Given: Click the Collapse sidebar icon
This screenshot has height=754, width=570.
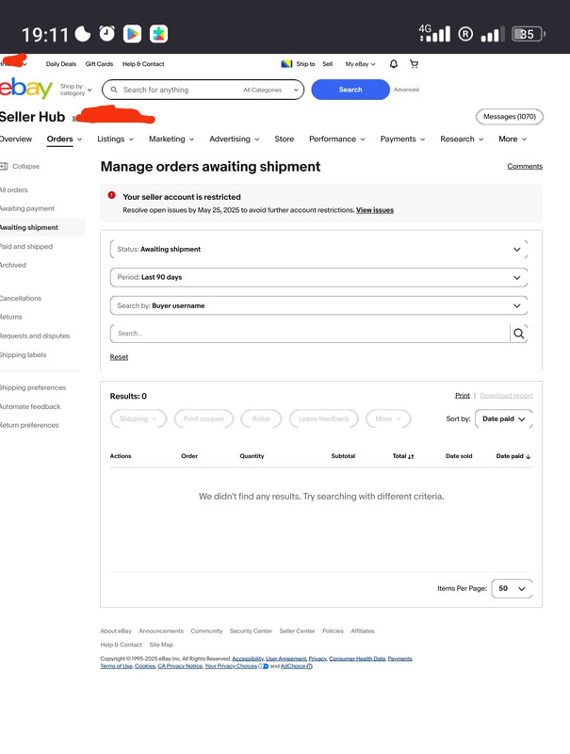Looking at the screenshot, I should 4,167.
